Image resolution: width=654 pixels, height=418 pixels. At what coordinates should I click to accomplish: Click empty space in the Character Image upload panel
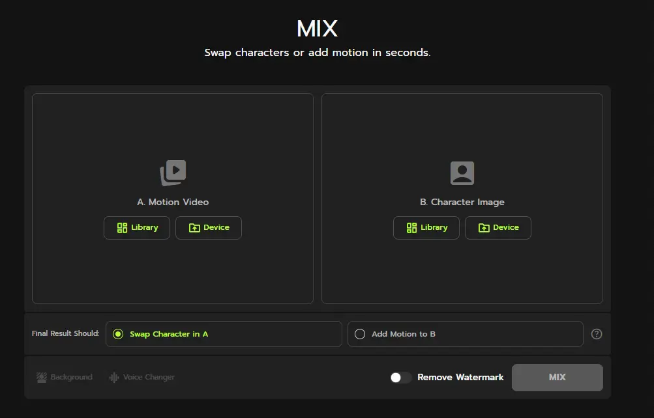[462, 273]
